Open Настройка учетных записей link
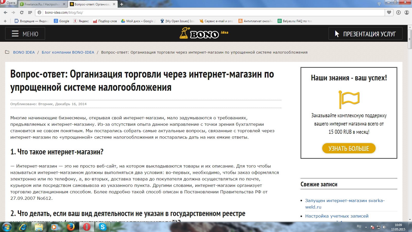Screen dimensions: 412x232 [337, 216]
